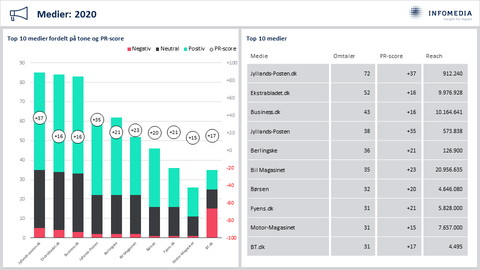
Task: Select the Neutral legend swatch
Action: 157,49
